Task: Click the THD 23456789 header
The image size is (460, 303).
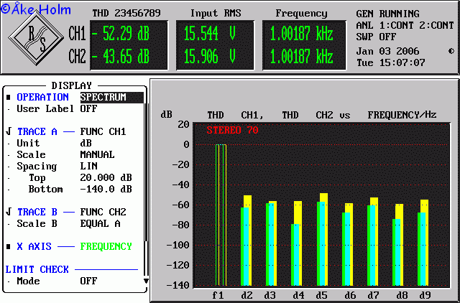Action: (126, 13)
